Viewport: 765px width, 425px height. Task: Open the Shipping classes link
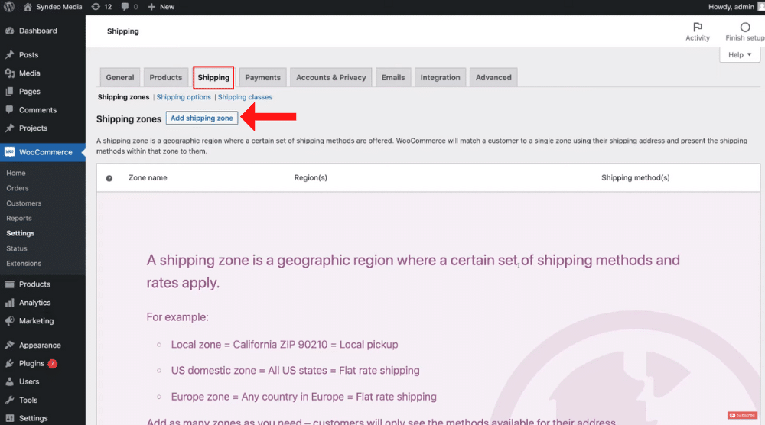click(245, 97)
